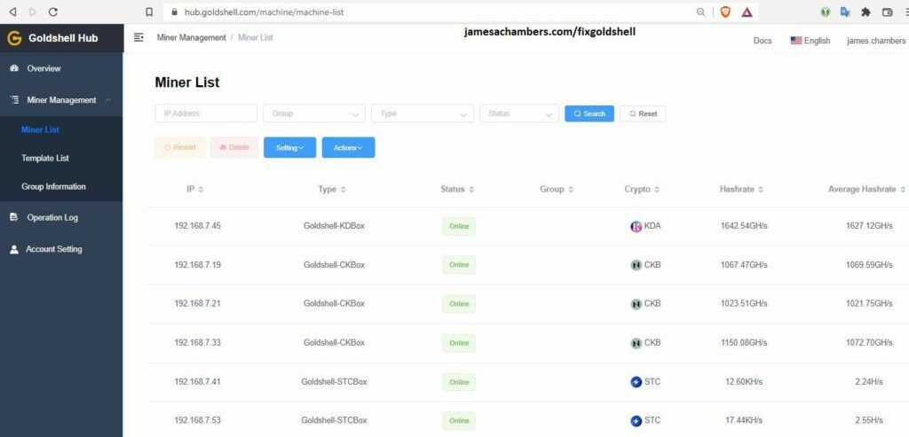Image resolution: width=909 pixels, height=437 pixels.
Task: Click CKB coin icon in 192.168.7.33 row
Action: point(636,343)
